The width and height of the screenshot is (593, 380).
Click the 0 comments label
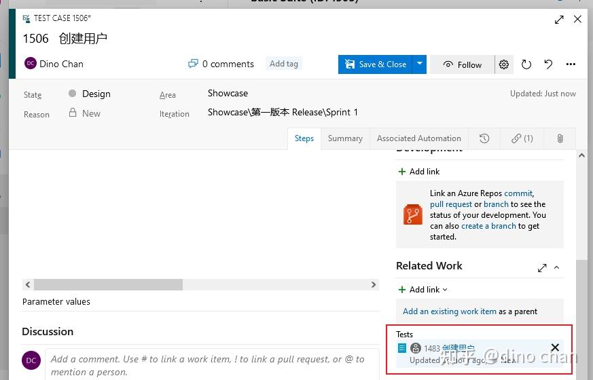coord(228,64)
